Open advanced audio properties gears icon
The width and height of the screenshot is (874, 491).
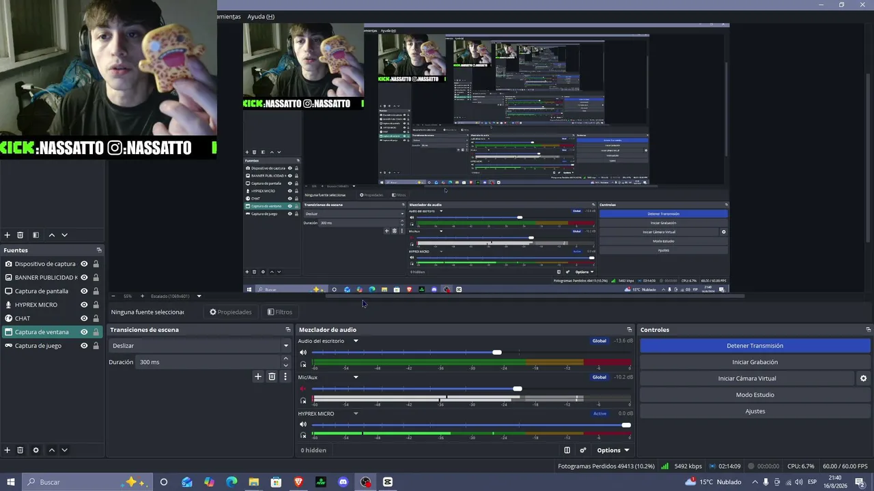583,450
